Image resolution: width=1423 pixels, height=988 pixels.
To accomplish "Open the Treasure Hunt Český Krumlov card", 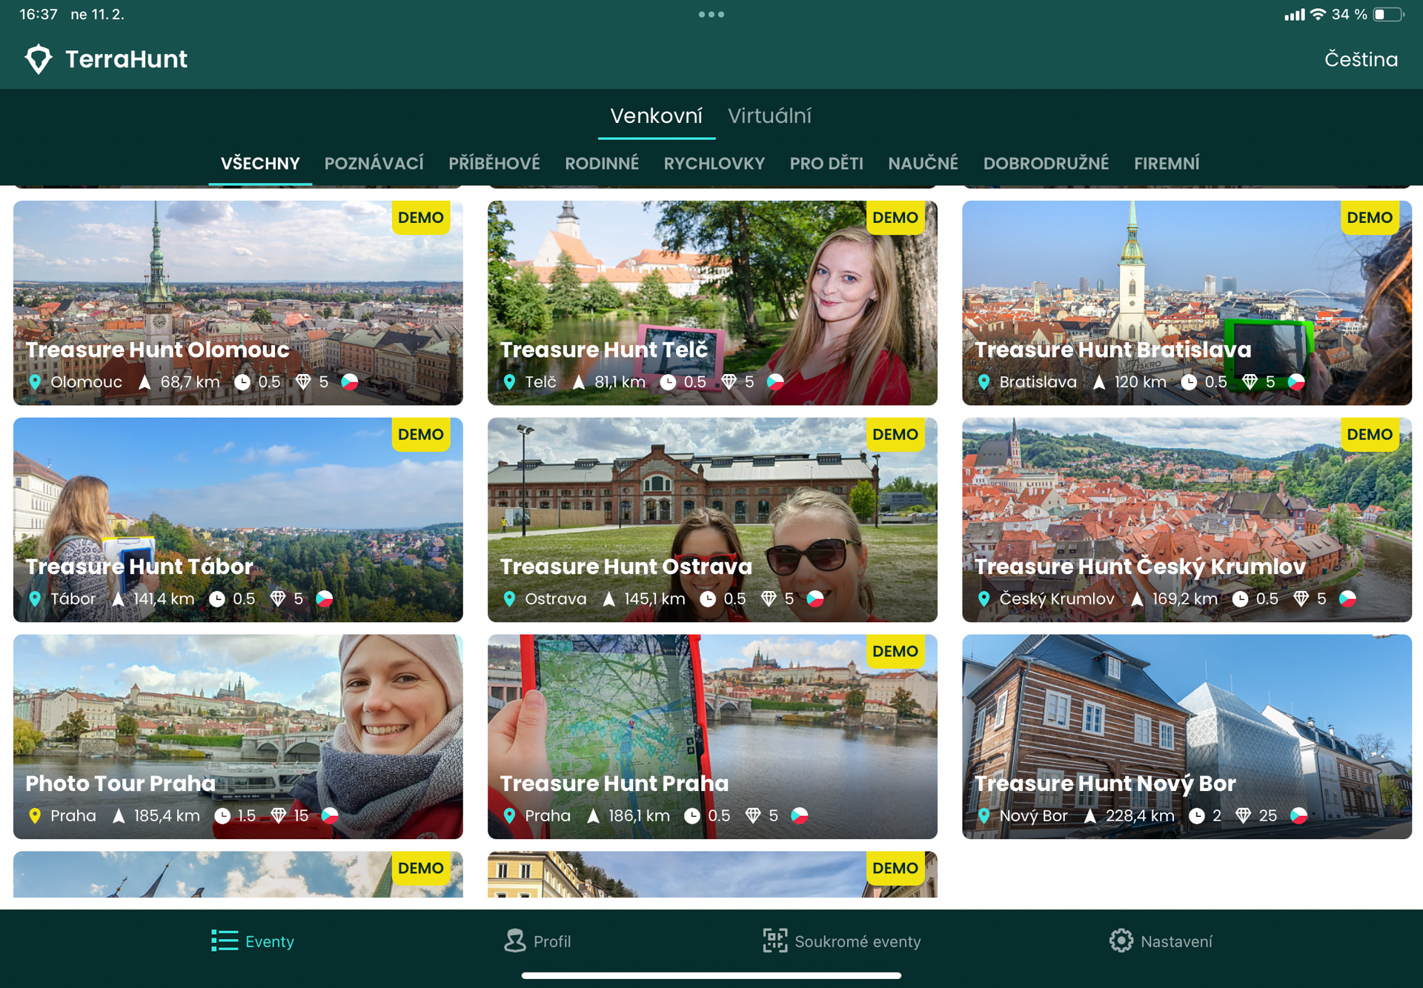I will (x=1187, y=520).
